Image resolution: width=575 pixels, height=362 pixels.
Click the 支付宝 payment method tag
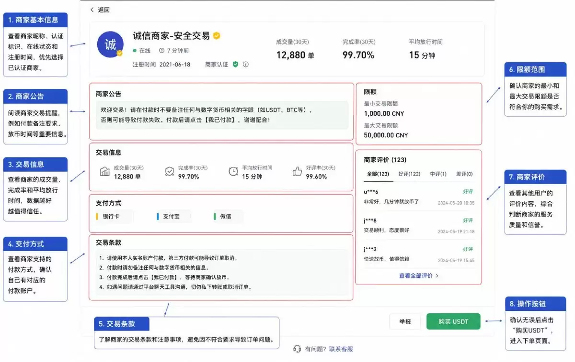[x=174, y=217]
